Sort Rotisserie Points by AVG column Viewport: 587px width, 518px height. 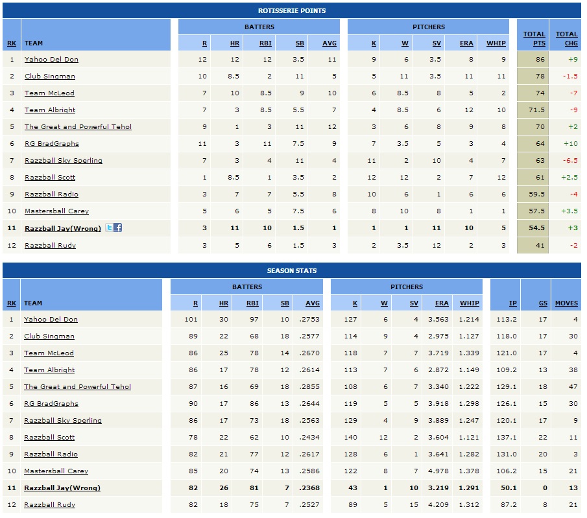tap(329, 43)
